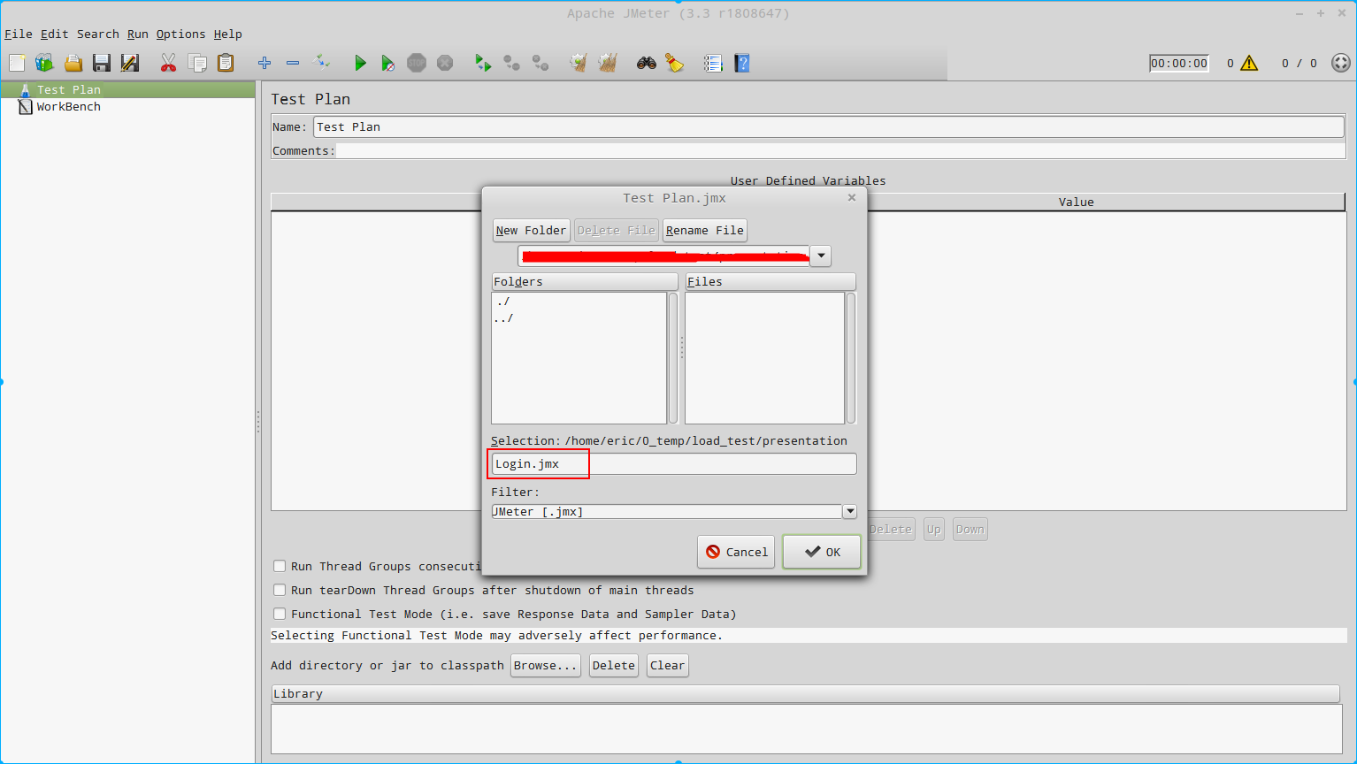
Task: Select the ./ folder entry
Action: [x=503, y=301]
